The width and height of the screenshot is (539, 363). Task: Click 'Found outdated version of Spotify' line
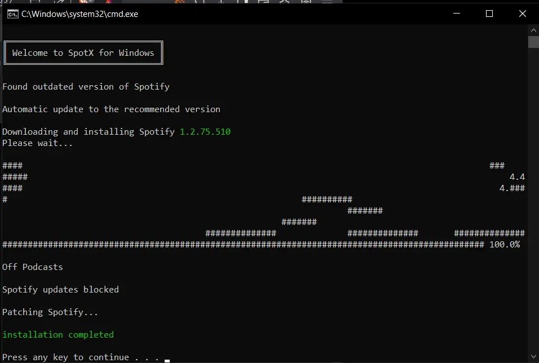coord(86,87)
